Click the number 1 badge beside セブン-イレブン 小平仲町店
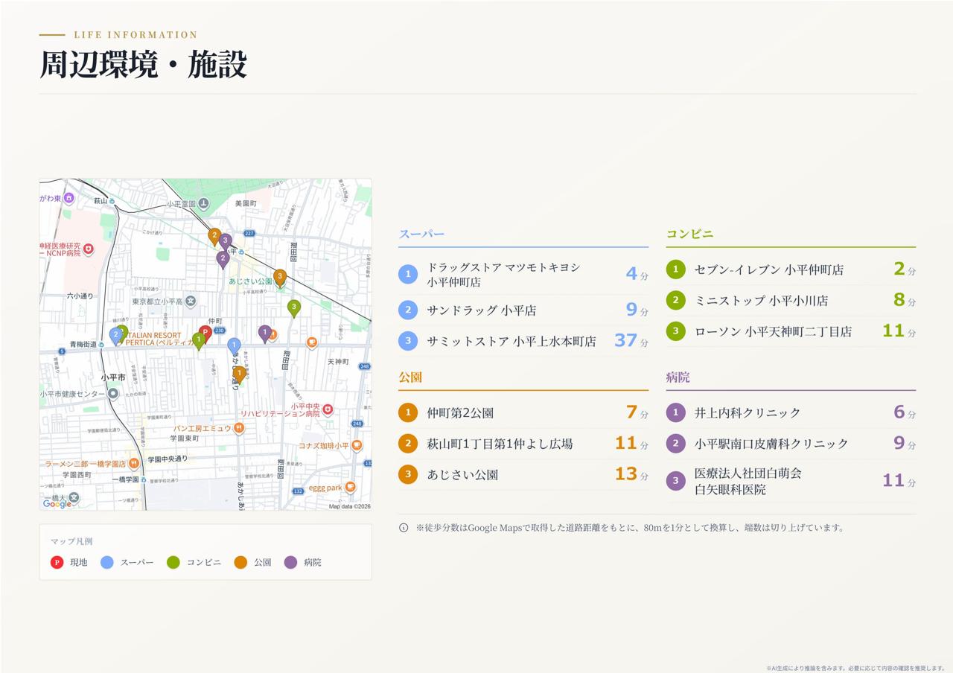This screenshot has height=673, width=953. tap(675, 269)
